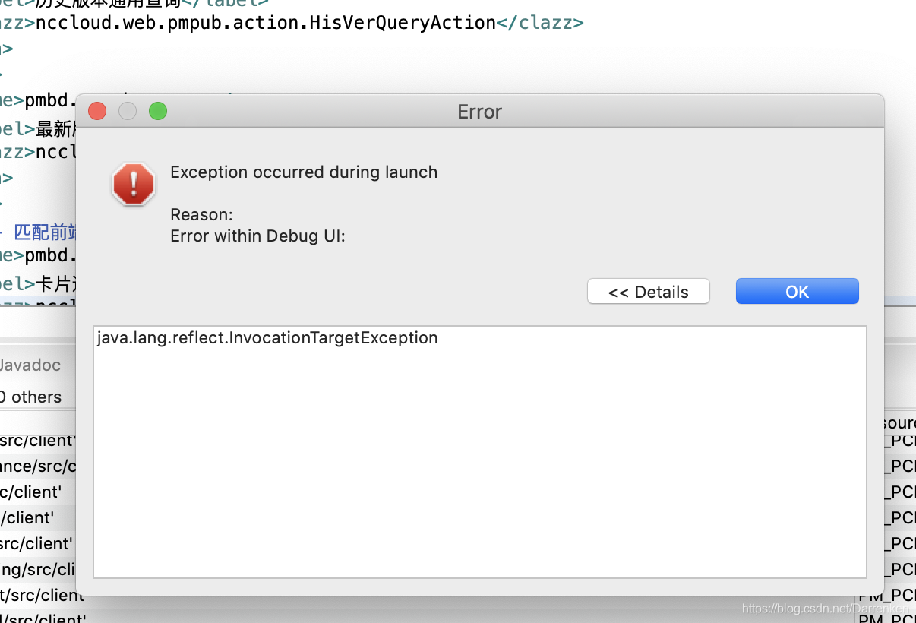
Task: Click the green zoom traffic light
Action: tap(158, 111)
